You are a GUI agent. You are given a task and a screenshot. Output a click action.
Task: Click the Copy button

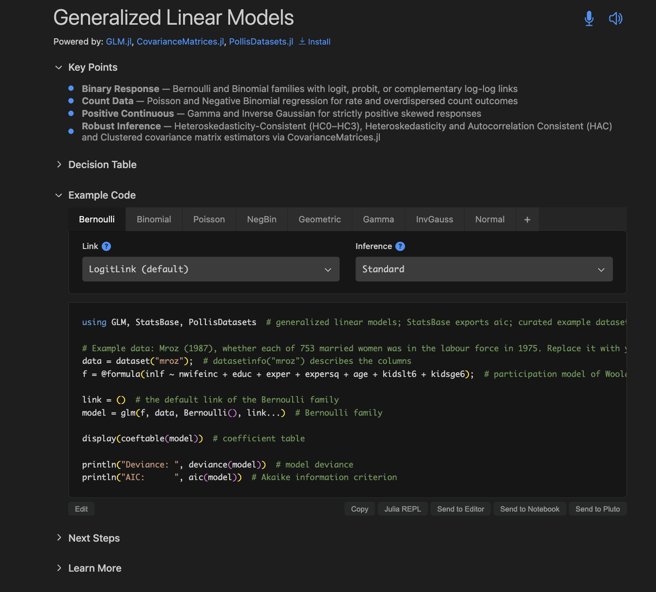pyautogui.click(x=360, y=509)
